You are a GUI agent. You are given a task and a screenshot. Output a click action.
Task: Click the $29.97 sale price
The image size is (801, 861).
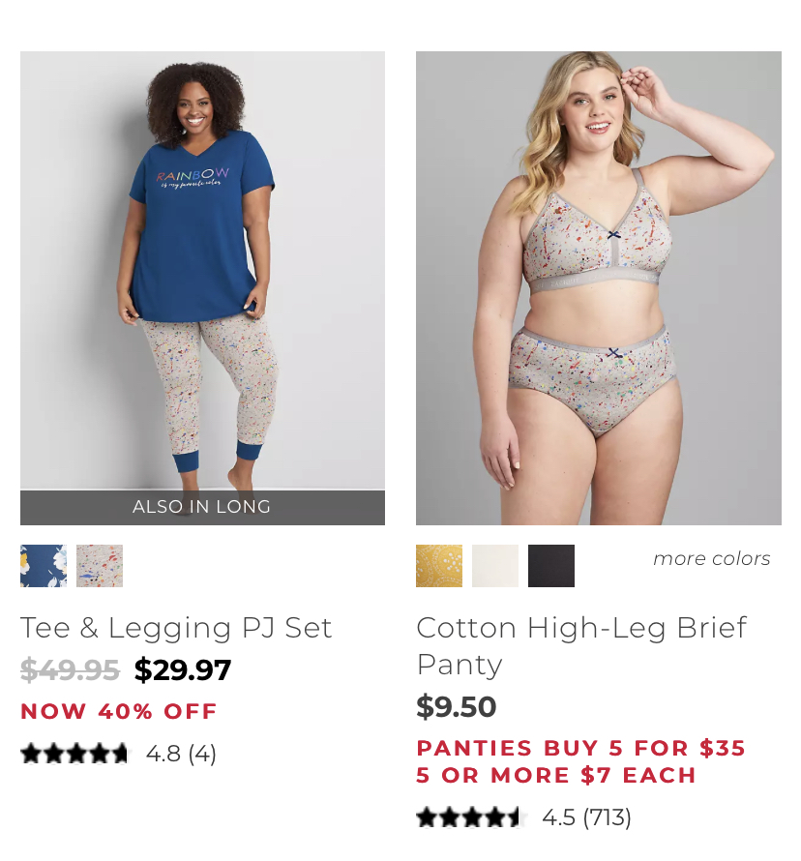[183, 669]
